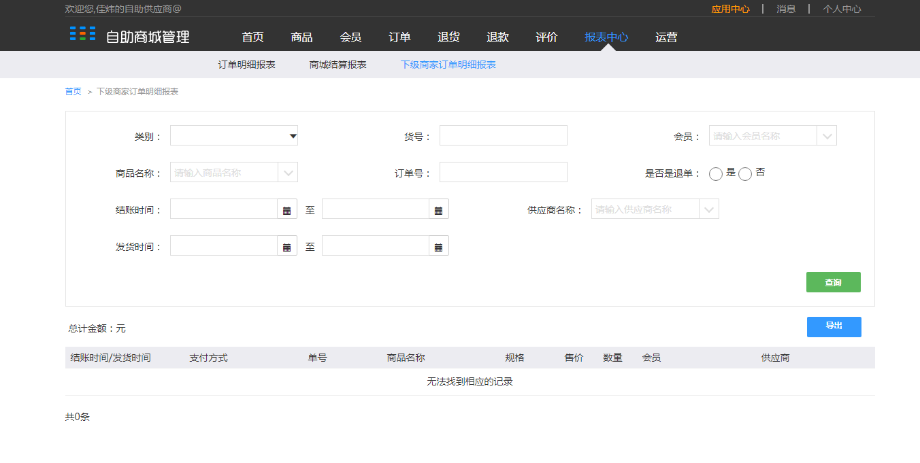Open the 退款 menu
920x463 pixels.
click(x=497, y=37)
